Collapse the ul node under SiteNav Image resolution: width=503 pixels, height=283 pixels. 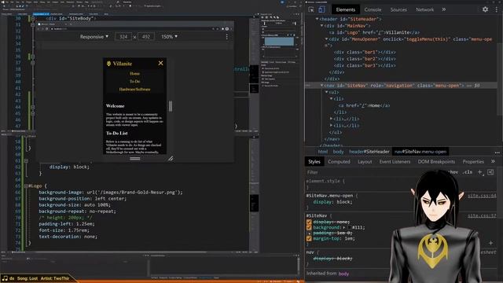(x=327, y=92)
